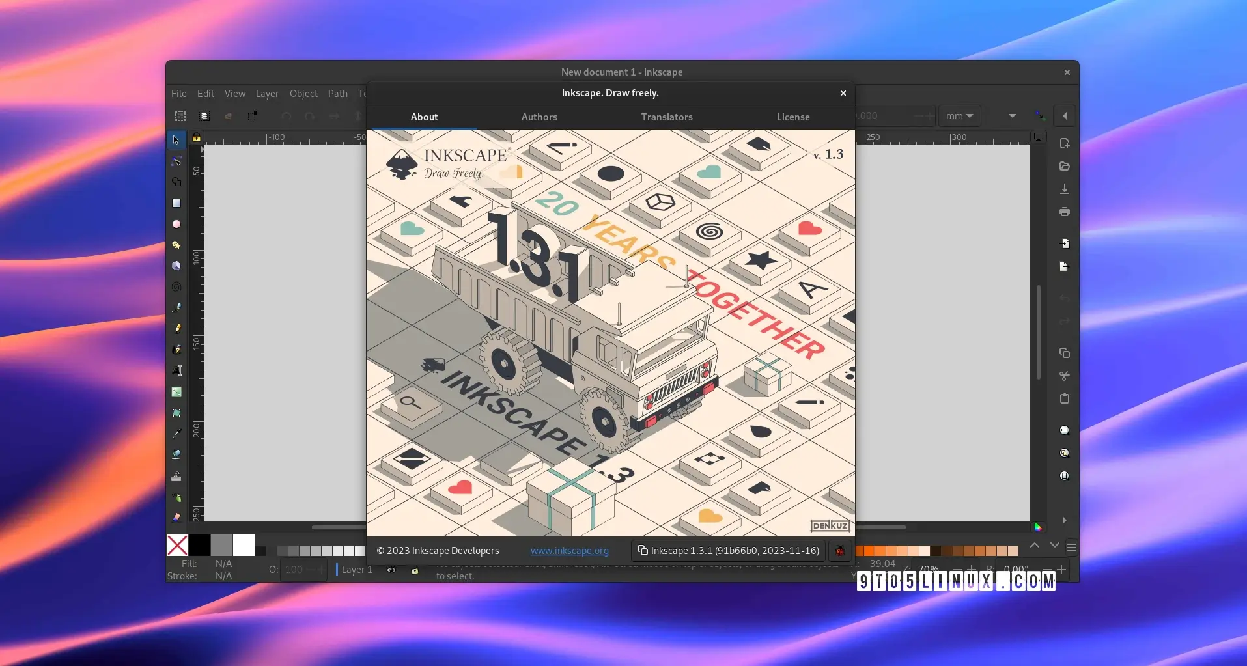This screenshot has height=666, width=1247.
Task: Click the Save document icon
Action: coord(1065,189)
